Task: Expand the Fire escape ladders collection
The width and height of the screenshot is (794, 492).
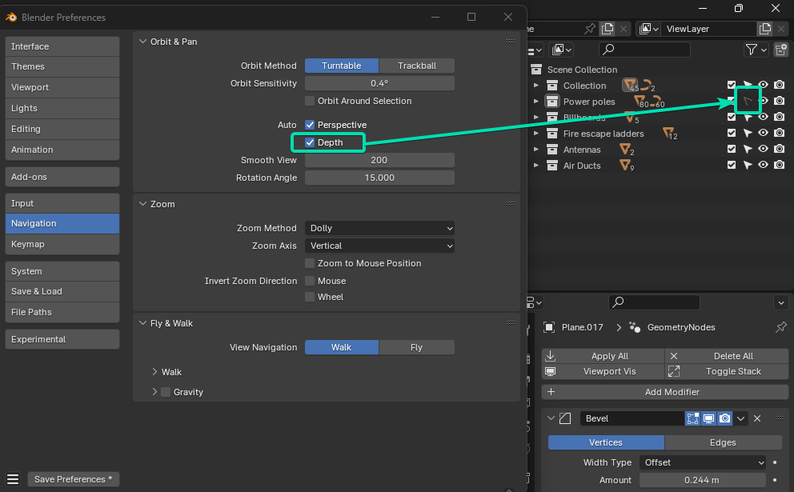Action: (535, 134)
